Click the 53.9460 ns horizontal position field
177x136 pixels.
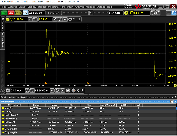click(x=42, y=91)
